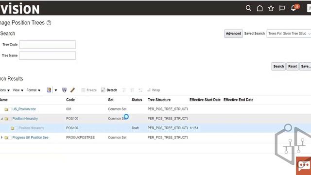The image size is (311, 175).
Task: Click the Detach toolbar button
Action: pyautogui.click(x=109, y=90)
